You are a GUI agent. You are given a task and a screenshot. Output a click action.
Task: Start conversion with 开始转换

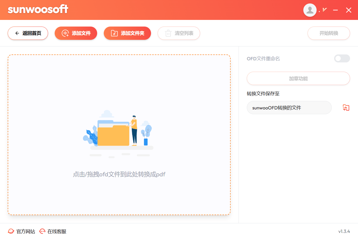(329, 33)
